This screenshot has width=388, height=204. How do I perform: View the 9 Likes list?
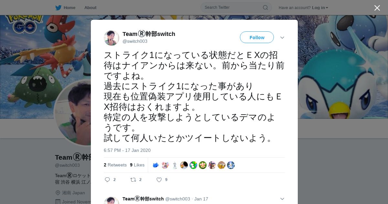pos(137,165)
